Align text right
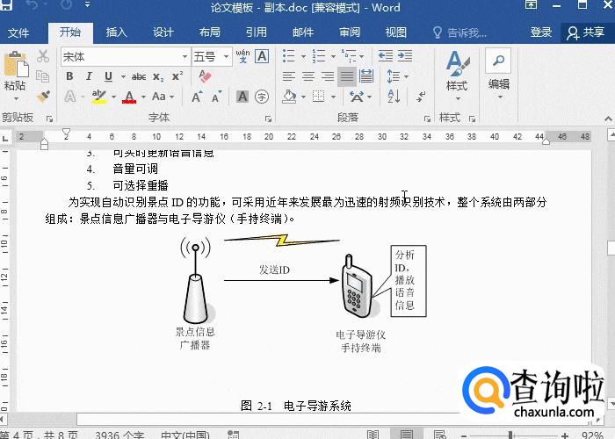 (327, 76)
